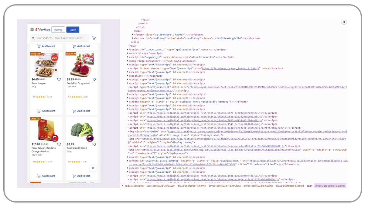Select img.sc-aca6d870-0.janHcl in the breadcrumb bar
This screenshot has width=365, height=208.
pyautogui.click(x=330, y=185)
